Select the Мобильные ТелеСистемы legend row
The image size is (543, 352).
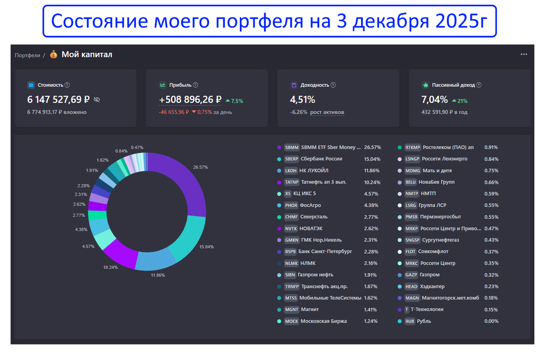pyautogui.click(x=329, y=298)
